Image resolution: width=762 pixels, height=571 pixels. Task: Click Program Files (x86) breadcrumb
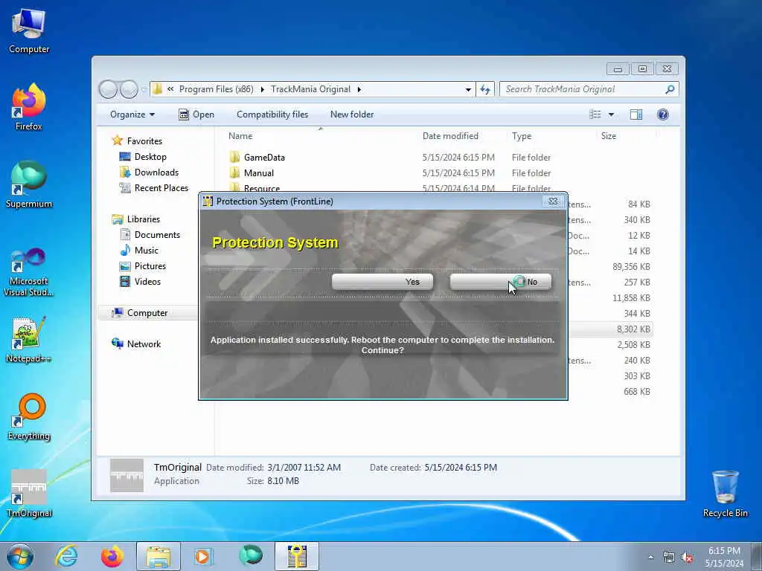[x=217, y=89]
